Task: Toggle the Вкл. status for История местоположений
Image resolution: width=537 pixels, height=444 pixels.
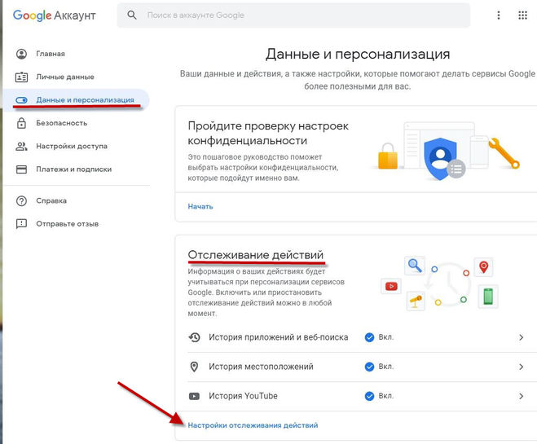Action: point(379,367)
